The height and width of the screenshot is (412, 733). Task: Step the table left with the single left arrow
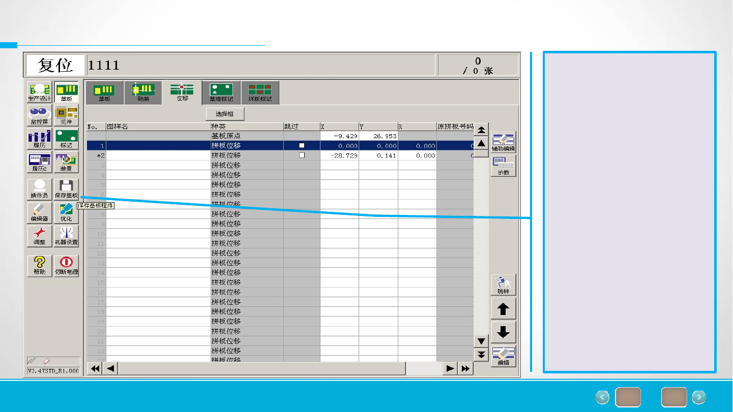click(x=110, y=369)
